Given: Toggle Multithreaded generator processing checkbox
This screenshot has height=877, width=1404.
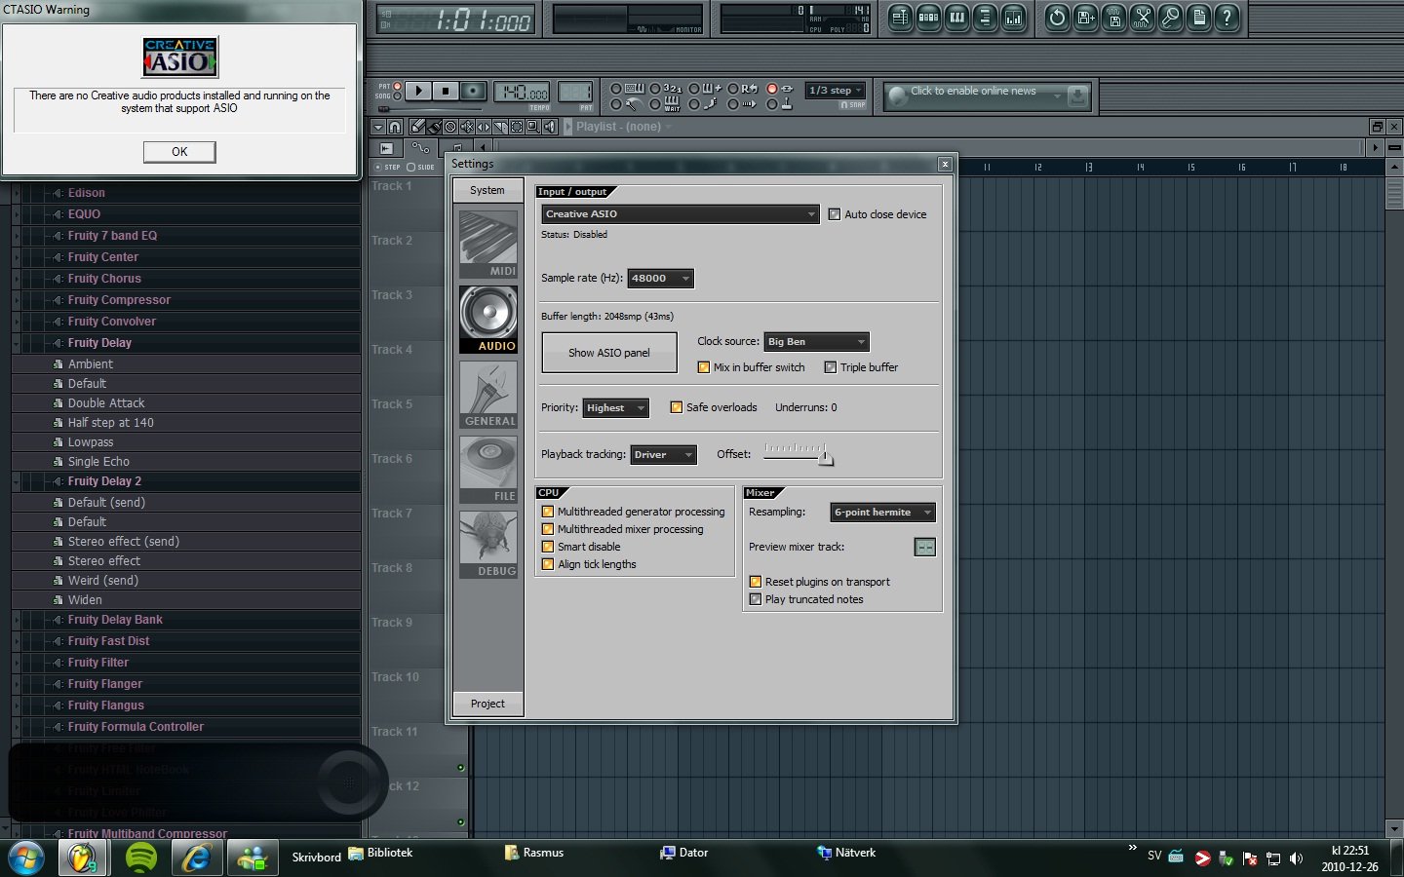Looking at the screenshot, I should tap(548, 512).
